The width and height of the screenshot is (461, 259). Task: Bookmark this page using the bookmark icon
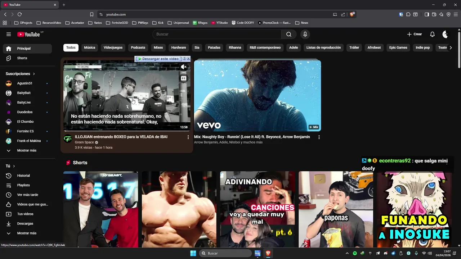[x=92, y=14]
